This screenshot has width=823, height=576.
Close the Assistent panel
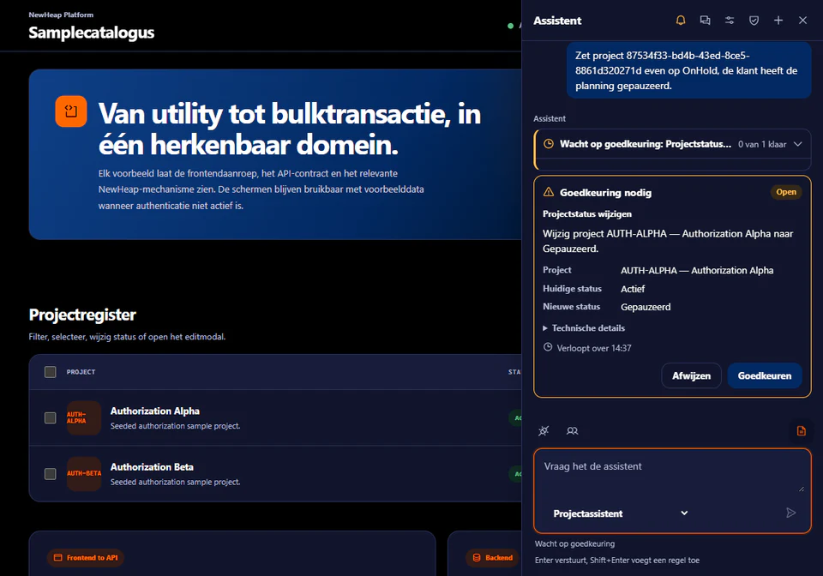click(802, 21)
